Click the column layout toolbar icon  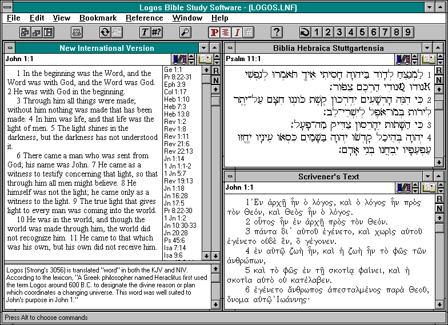click(x=48, y=32)
